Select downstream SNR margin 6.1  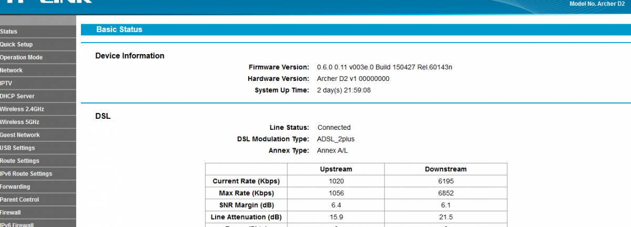click(x=446, y=205)
